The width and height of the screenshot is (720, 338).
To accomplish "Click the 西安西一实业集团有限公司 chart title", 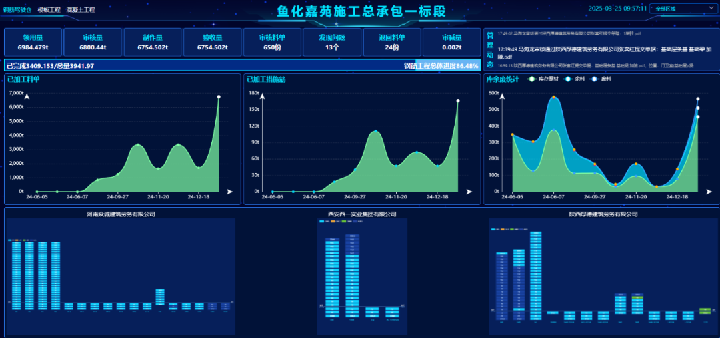I will [362, 214].
